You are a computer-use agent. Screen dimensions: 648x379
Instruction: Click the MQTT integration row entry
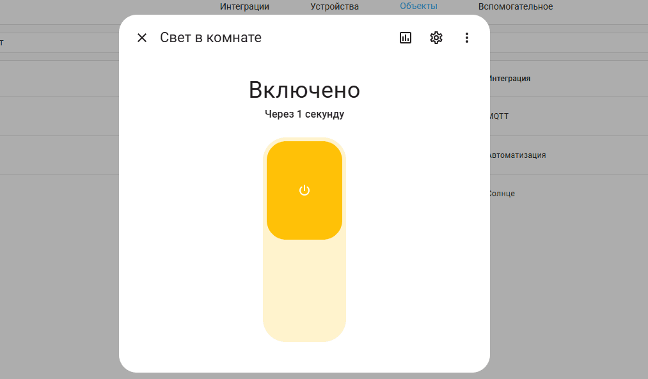pos(500,116)
